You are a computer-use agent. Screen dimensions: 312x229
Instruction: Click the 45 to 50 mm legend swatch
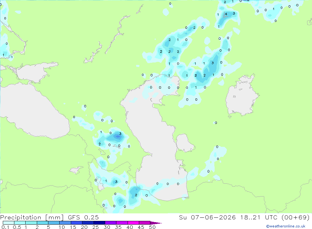click(x=144, y=223)
